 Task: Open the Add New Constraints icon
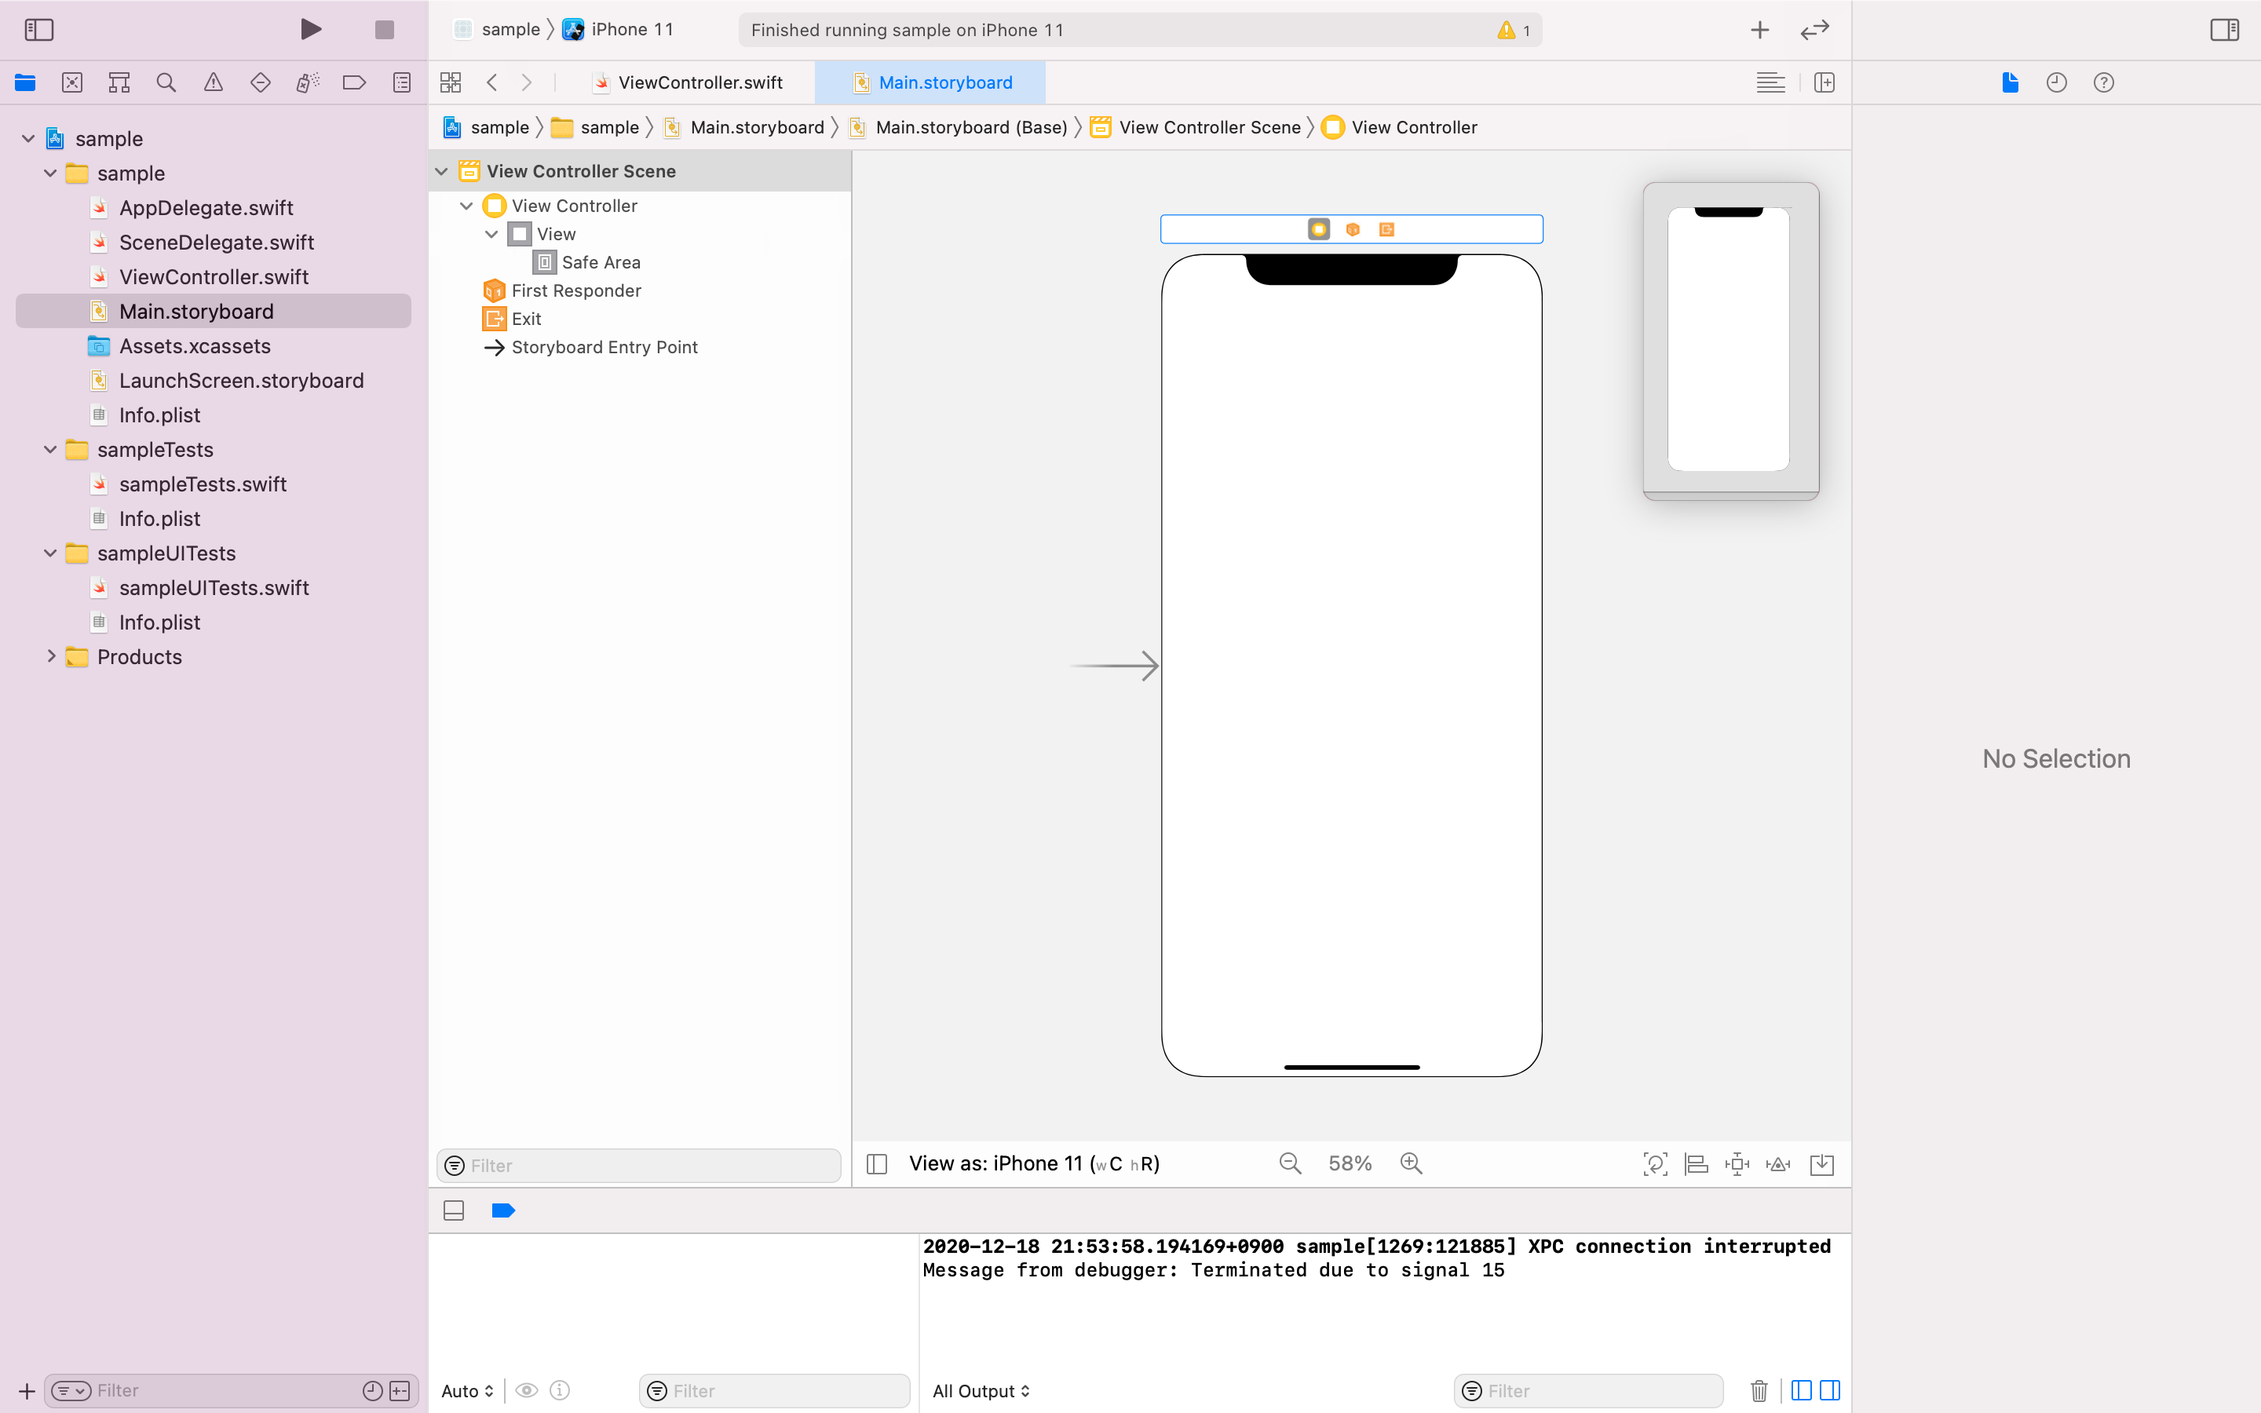(x=1737, y=1163)
